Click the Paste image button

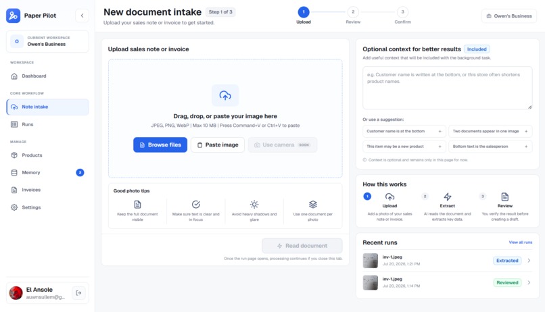coord(218,145)
